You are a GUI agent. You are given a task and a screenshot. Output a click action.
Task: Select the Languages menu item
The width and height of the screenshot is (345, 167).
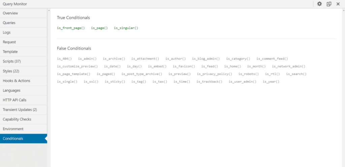coord(11,90)
